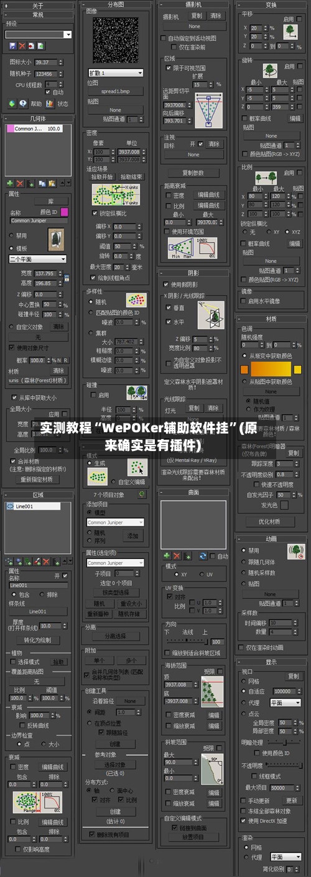Collapse the 区域 rollout in left column
The height and width of the screenshot is (877, 311).
(39, 495)
